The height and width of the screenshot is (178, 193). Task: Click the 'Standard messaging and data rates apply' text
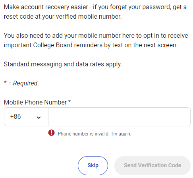point(63,64)
